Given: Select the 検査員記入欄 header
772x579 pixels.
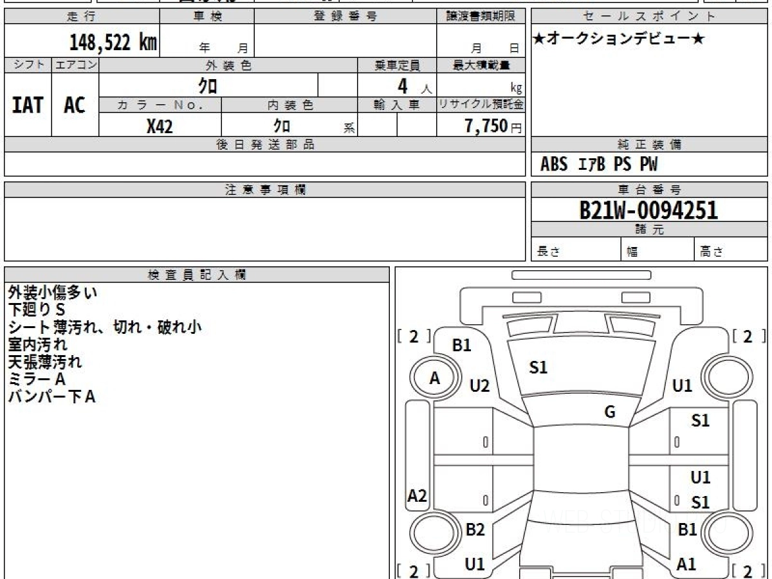Looking at the screenshot, I should pyautogui.click(x=197, y=275).
